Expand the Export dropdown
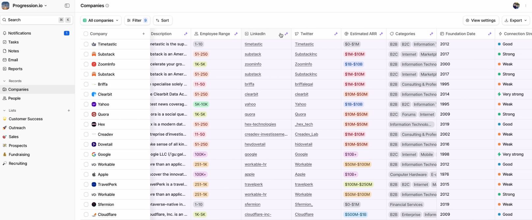The height and width of the screenshot is (220, 532). point(516,20)
